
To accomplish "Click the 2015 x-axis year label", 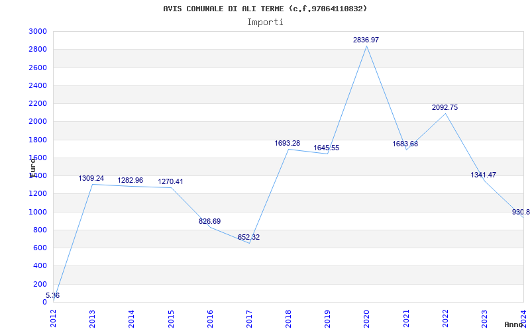I will click(x=171, y=318).
